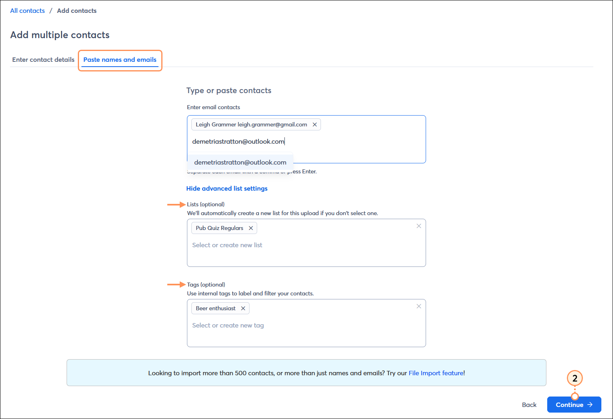Switch to the Enter contact details tab

coord(43,59)
